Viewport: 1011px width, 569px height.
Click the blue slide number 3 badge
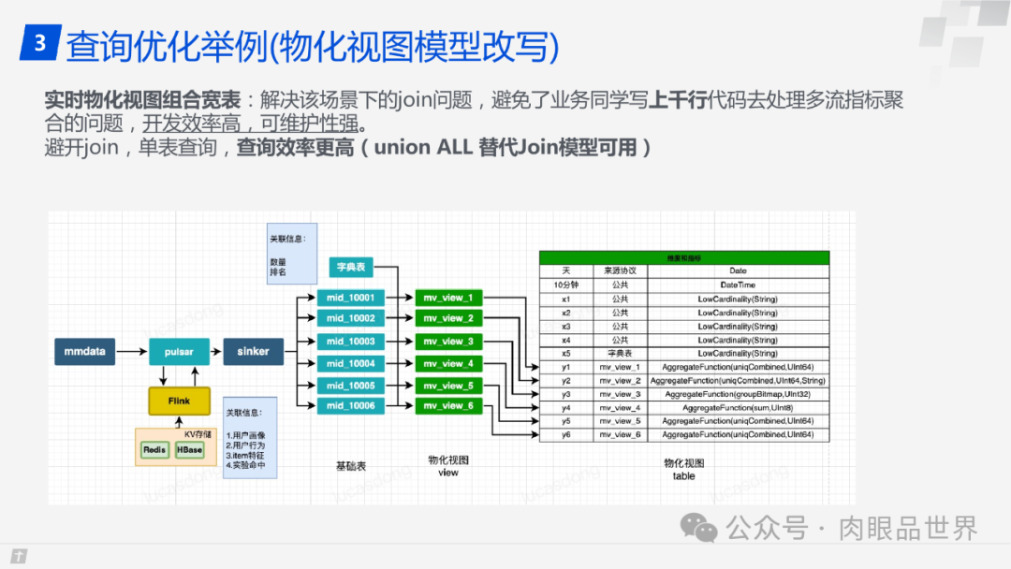pos(40,42)
